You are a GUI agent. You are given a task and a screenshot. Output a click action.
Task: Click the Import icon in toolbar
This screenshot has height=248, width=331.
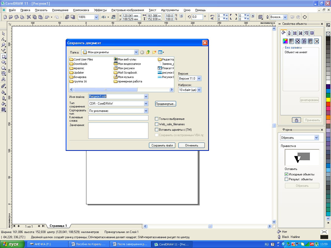[67, 17]
